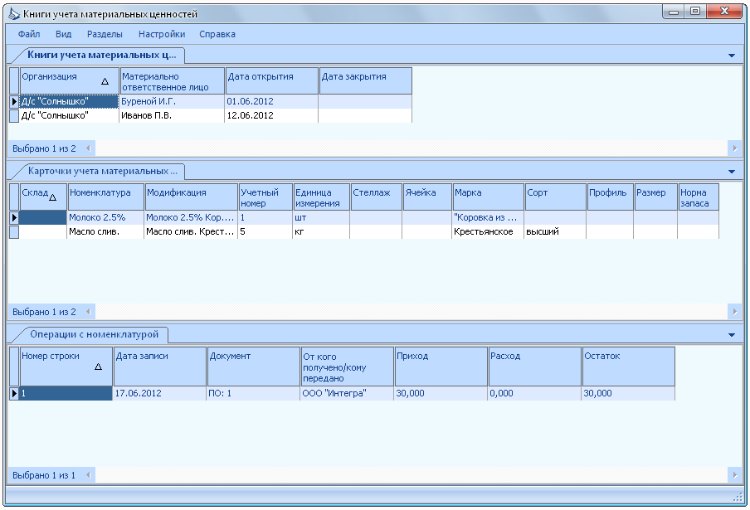This screenshot has height=510, width=750.
Task: Expand the dropdown arrow of Книги учета panel
Action: click(x=732, y=56)
